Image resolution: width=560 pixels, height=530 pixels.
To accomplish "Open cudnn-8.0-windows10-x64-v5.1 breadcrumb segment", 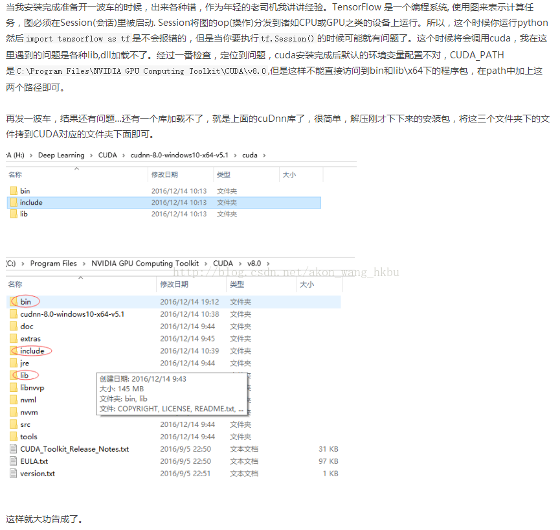I will [x=179, y=155].
